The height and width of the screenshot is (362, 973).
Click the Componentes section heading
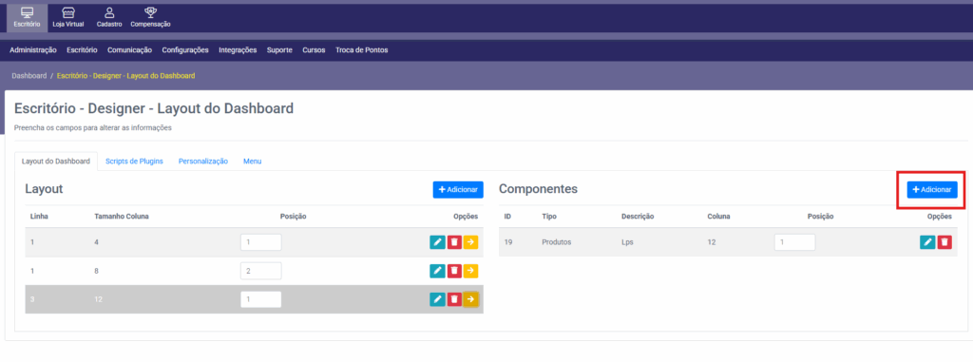pos(538,189)
